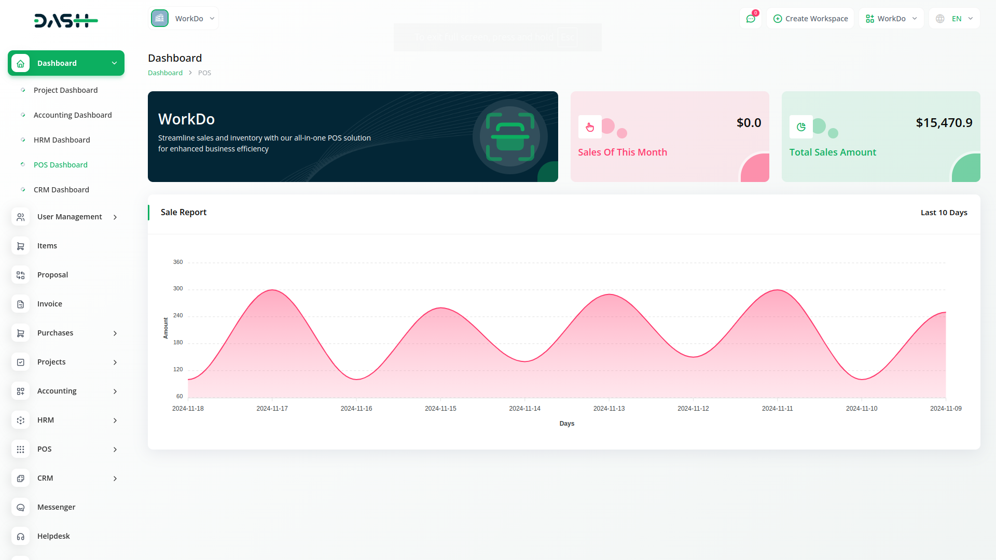Viewport: 996px width, 560px height.
Task: Expand the Purchases sidebar section
Action: tap(115, 333)
